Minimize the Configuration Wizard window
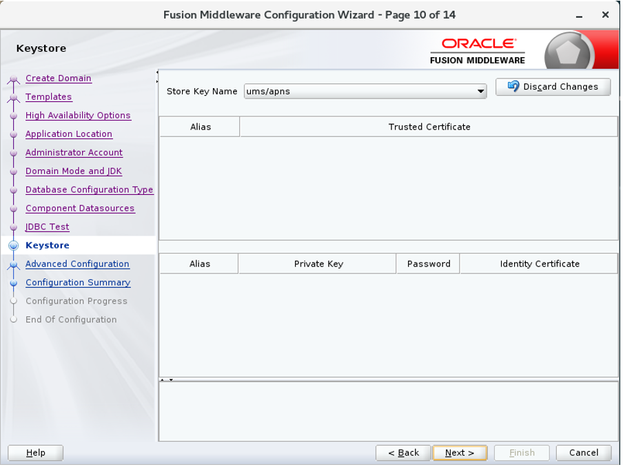This screenshot has height=467, width=623. click(x=580, y=16)
